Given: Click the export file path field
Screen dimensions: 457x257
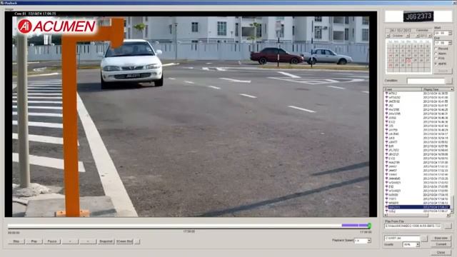Looking at the screenshot, I should [402, 238].
